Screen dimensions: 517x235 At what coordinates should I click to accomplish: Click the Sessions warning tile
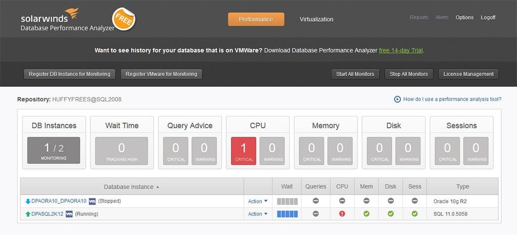click(x=476, y=151)
